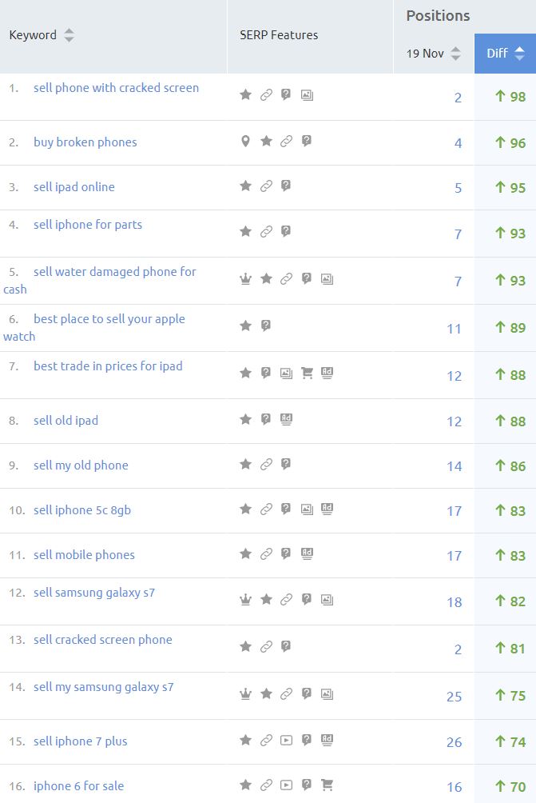Click the video icon for sell iphone 7 plus
536x803 pixels.
(x=286, y=741)
